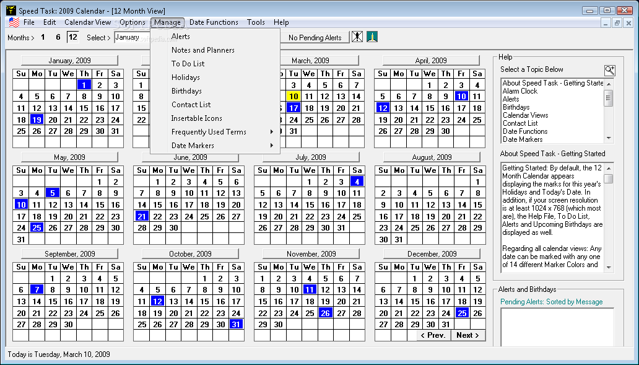Screen dimensions: 639x365
Task: Open Contact List from Manage menu
Action: 215,104
